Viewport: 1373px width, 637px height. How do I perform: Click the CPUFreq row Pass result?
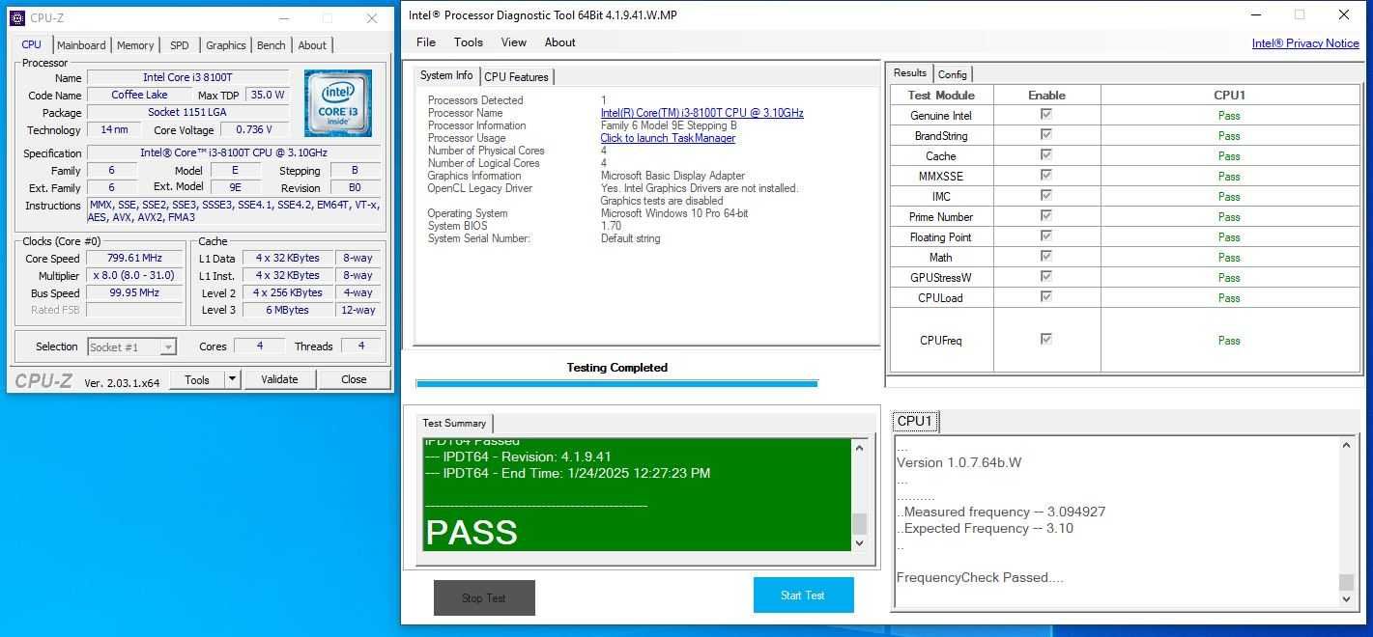tap(1229, 340)
